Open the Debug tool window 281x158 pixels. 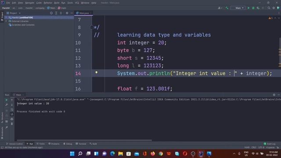click(68, 144)
